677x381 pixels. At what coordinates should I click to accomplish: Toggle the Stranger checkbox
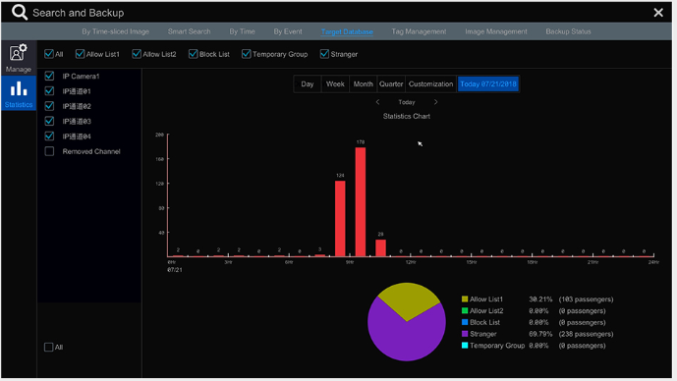tap(324, 54)
